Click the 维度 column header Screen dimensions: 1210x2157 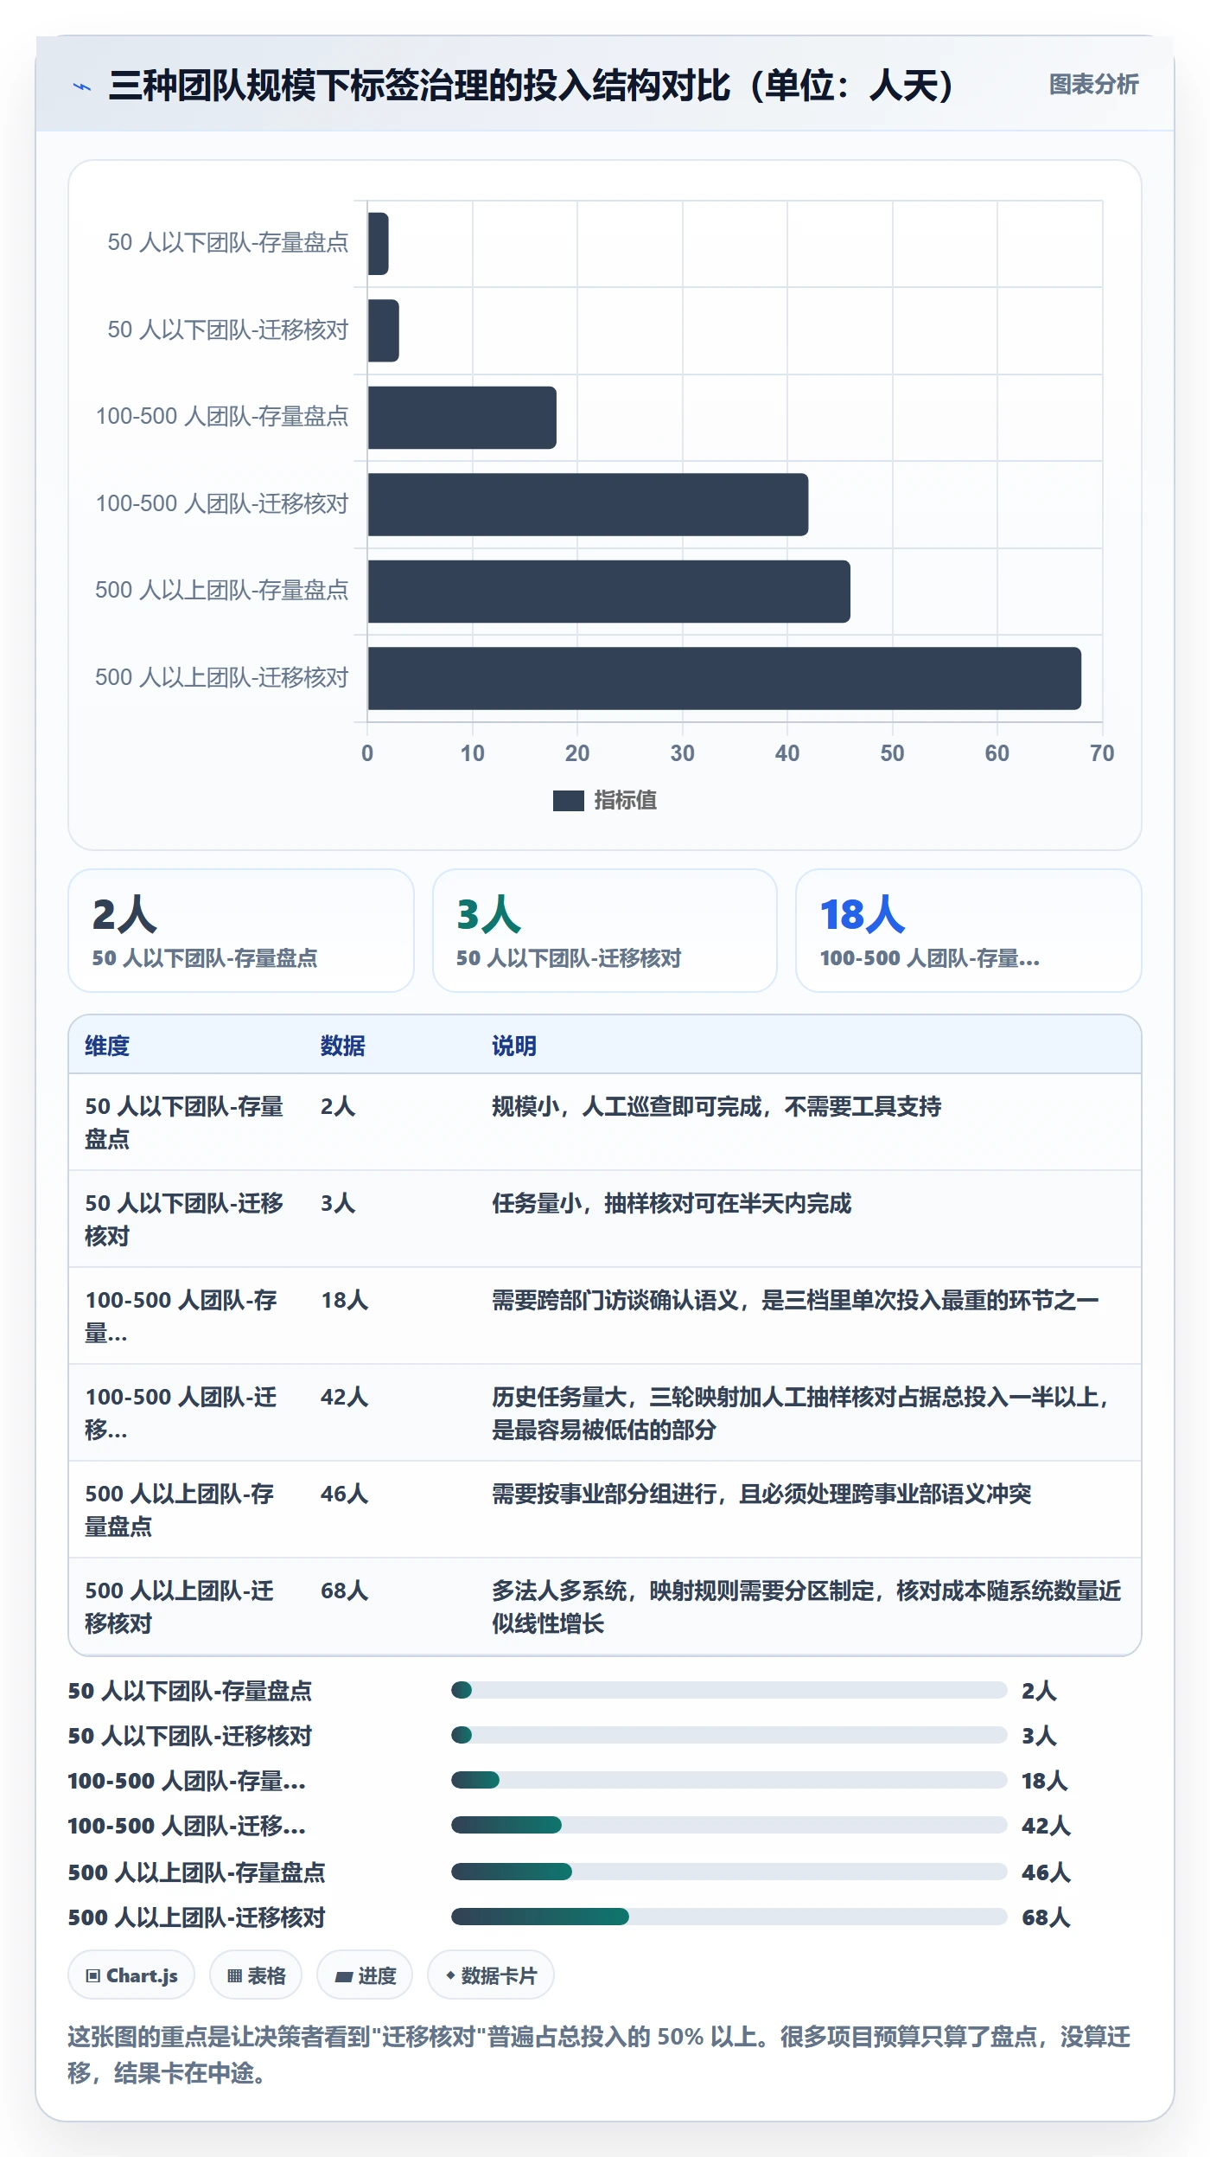[x=107, y=1046]
